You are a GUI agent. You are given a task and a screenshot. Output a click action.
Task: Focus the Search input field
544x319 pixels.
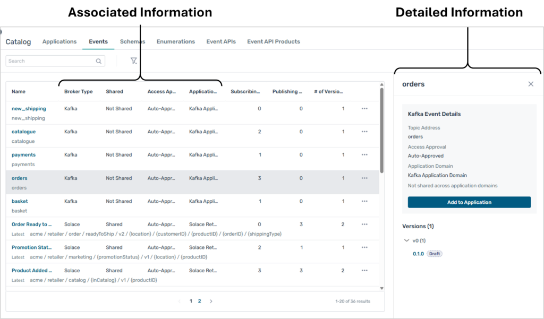coord(50,61)
